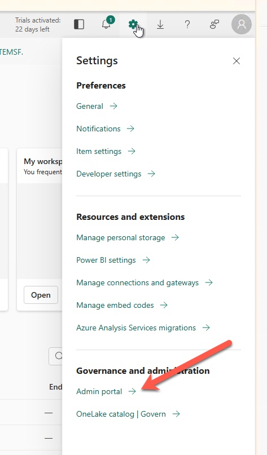Click arrow beside Azure Analysis Services migrations
Image resolution: width=267 pixels, height=455 pixels.
(x=206, y=328)
